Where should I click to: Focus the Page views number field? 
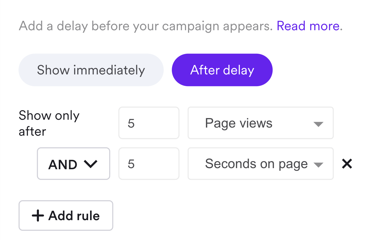pos(149,123)
